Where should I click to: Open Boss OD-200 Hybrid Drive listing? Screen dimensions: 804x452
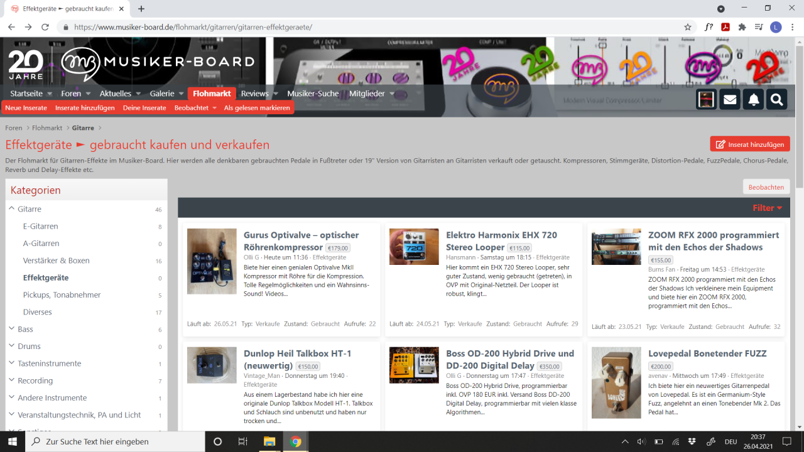(x=510, y=359)
